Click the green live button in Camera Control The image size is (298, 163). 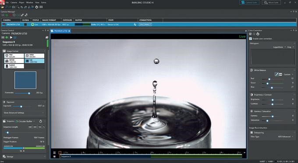[x=7, y=38]
